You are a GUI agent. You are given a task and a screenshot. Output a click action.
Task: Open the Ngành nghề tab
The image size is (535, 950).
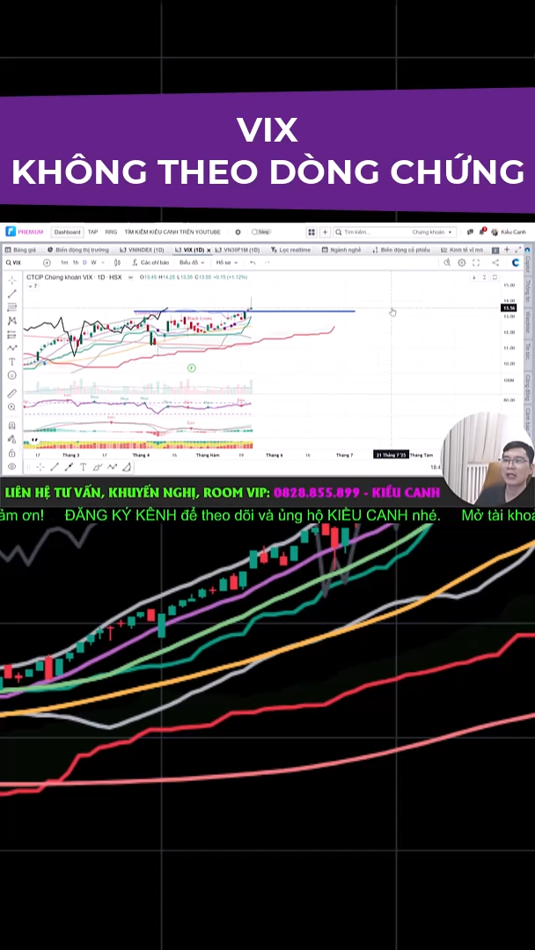[341, 250]
